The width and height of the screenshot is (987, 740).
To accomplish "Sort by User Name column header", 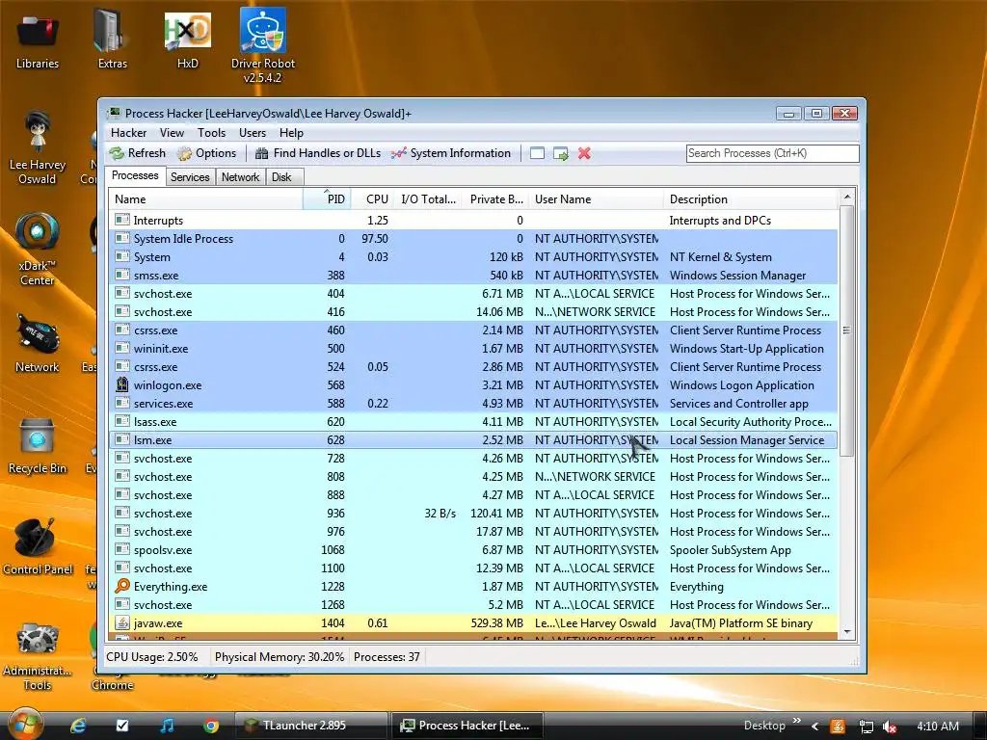I will click(x=596, y=198).
